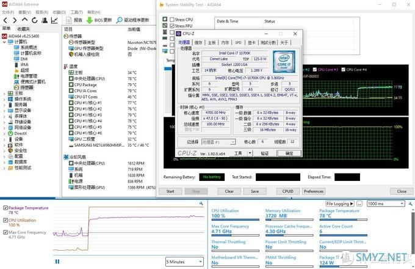Image resolution: width=415 pixels, height=269 pixels.
Task: Pause the monitoring graph
Action: click(57, 262)
